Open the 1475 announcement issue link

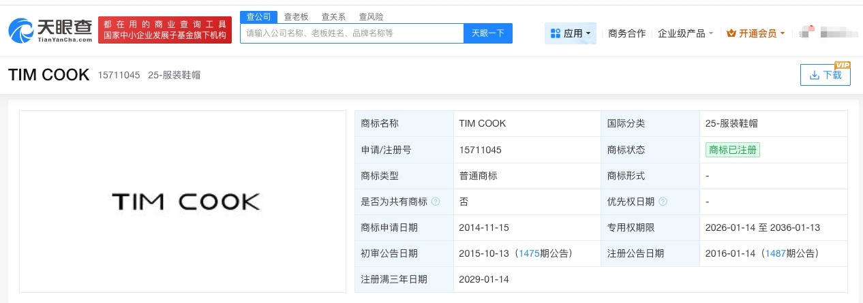[x=530, y=253]
